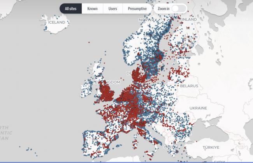Click the BELARUS label on map
Image resolution: width=253 pixels, height=163 pixels.
click(x=189, y=86)
